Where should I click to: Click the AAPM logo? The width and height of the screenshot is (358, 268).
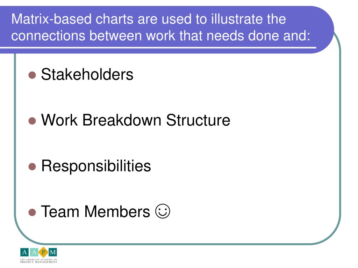(38, 255)
